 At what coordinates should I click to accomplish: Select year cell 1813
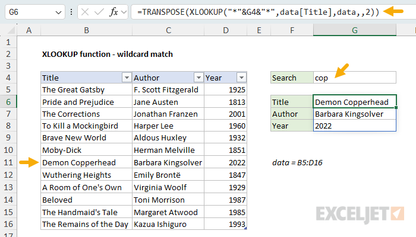[225, 102]
